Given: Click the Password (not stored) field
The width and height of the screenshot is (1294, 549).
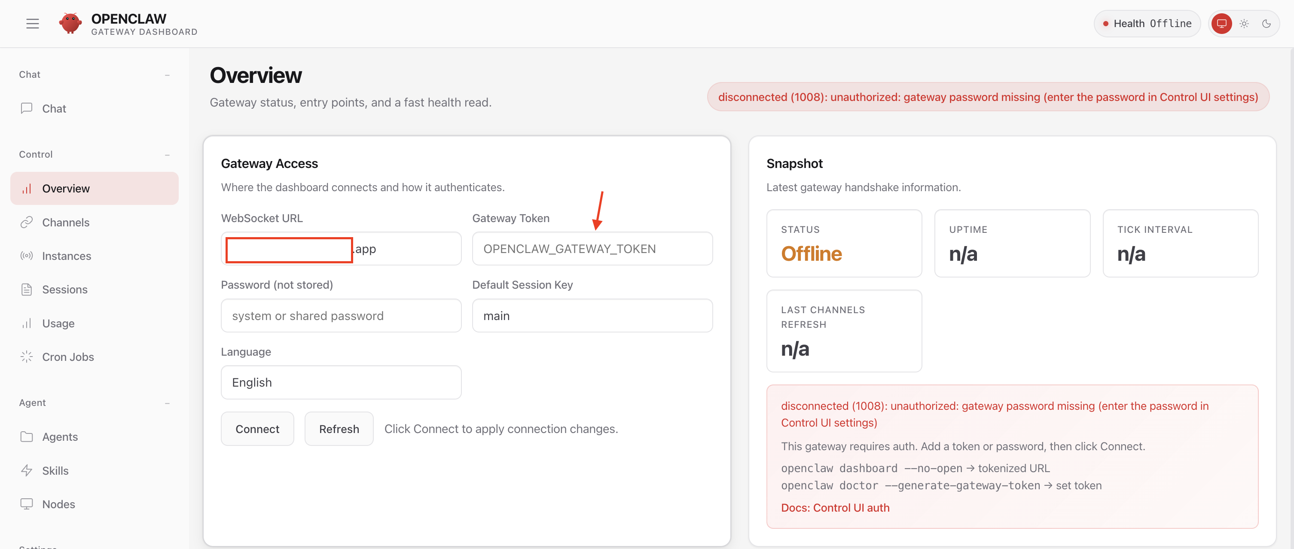Looking at the screenshot, I should pyautogui.click(x=341, y=316).
